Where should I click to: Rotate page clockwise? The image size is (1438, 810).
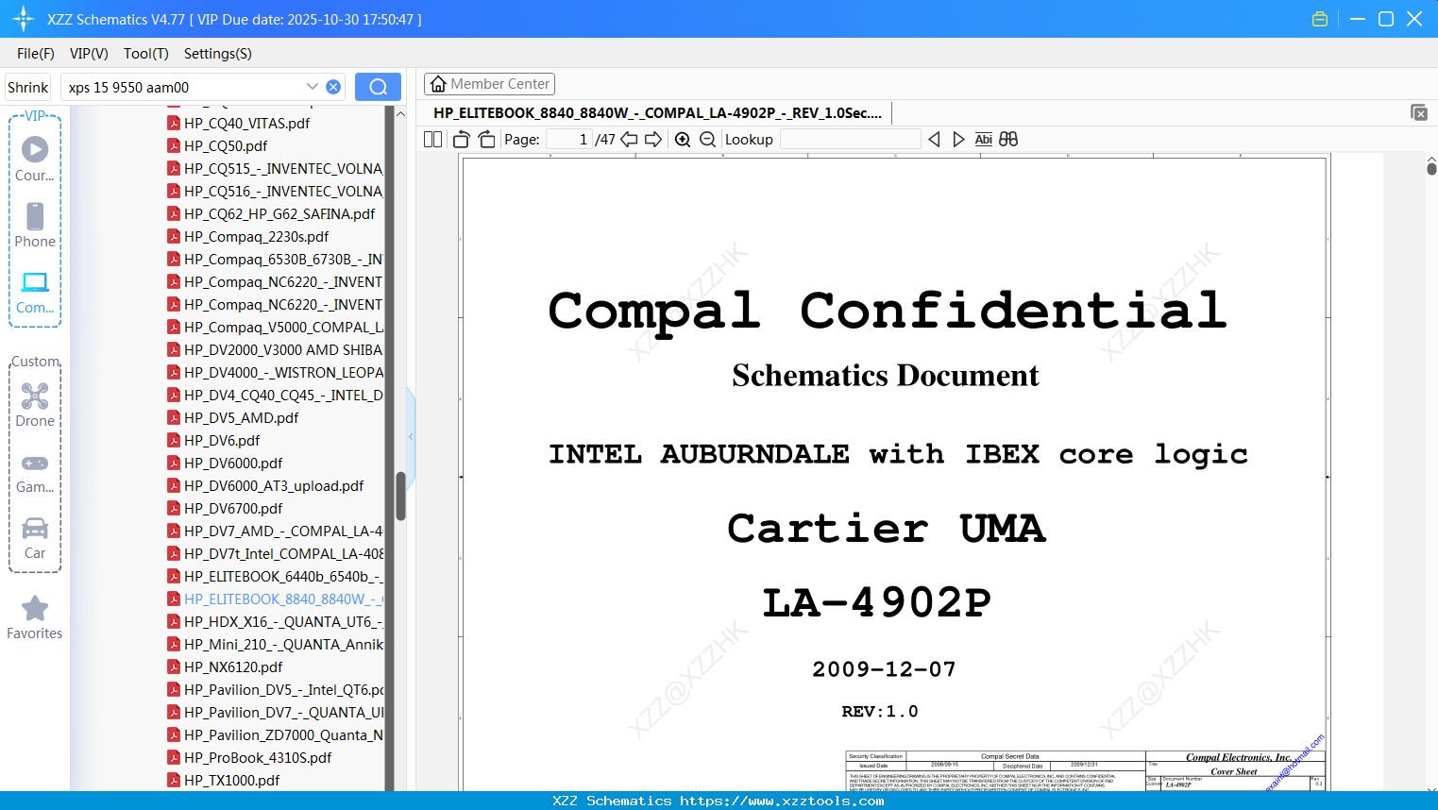click(486, 139)
